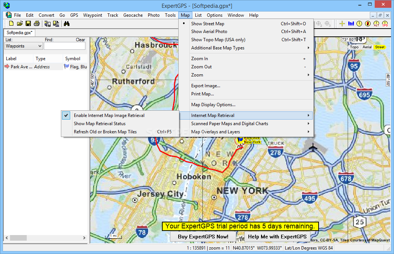Screen dimensions: 394x254
Task: Click Buy ExpertGPS Now! button
Action: pyautogui.click(x=203, y=237)
